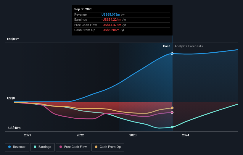Click the Past section label
Image resolution: width=243 pixels, height=155 pixels.
click(166, 46)
